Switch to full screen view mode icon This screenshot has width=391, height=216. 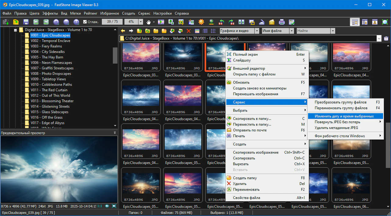(x=385, y=22)
